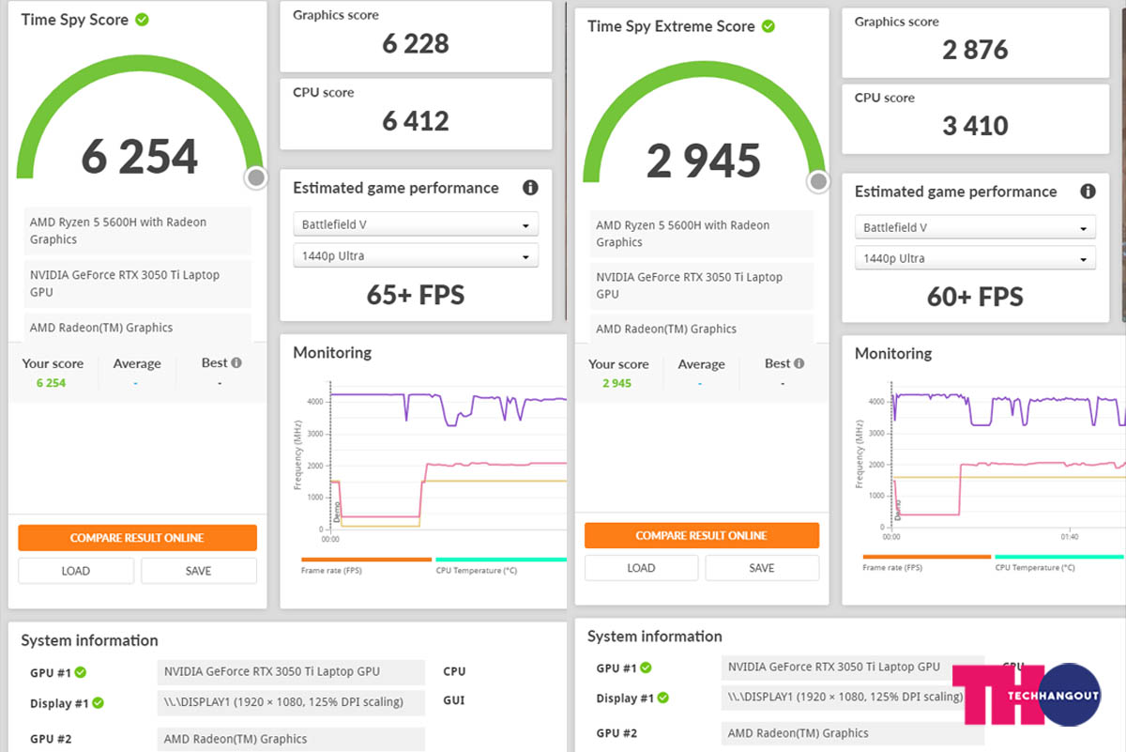Viewport: 1126px width, 752px height.
Task: Click System information heading in Time Spy panel
Action: click(x=90, y=640)
